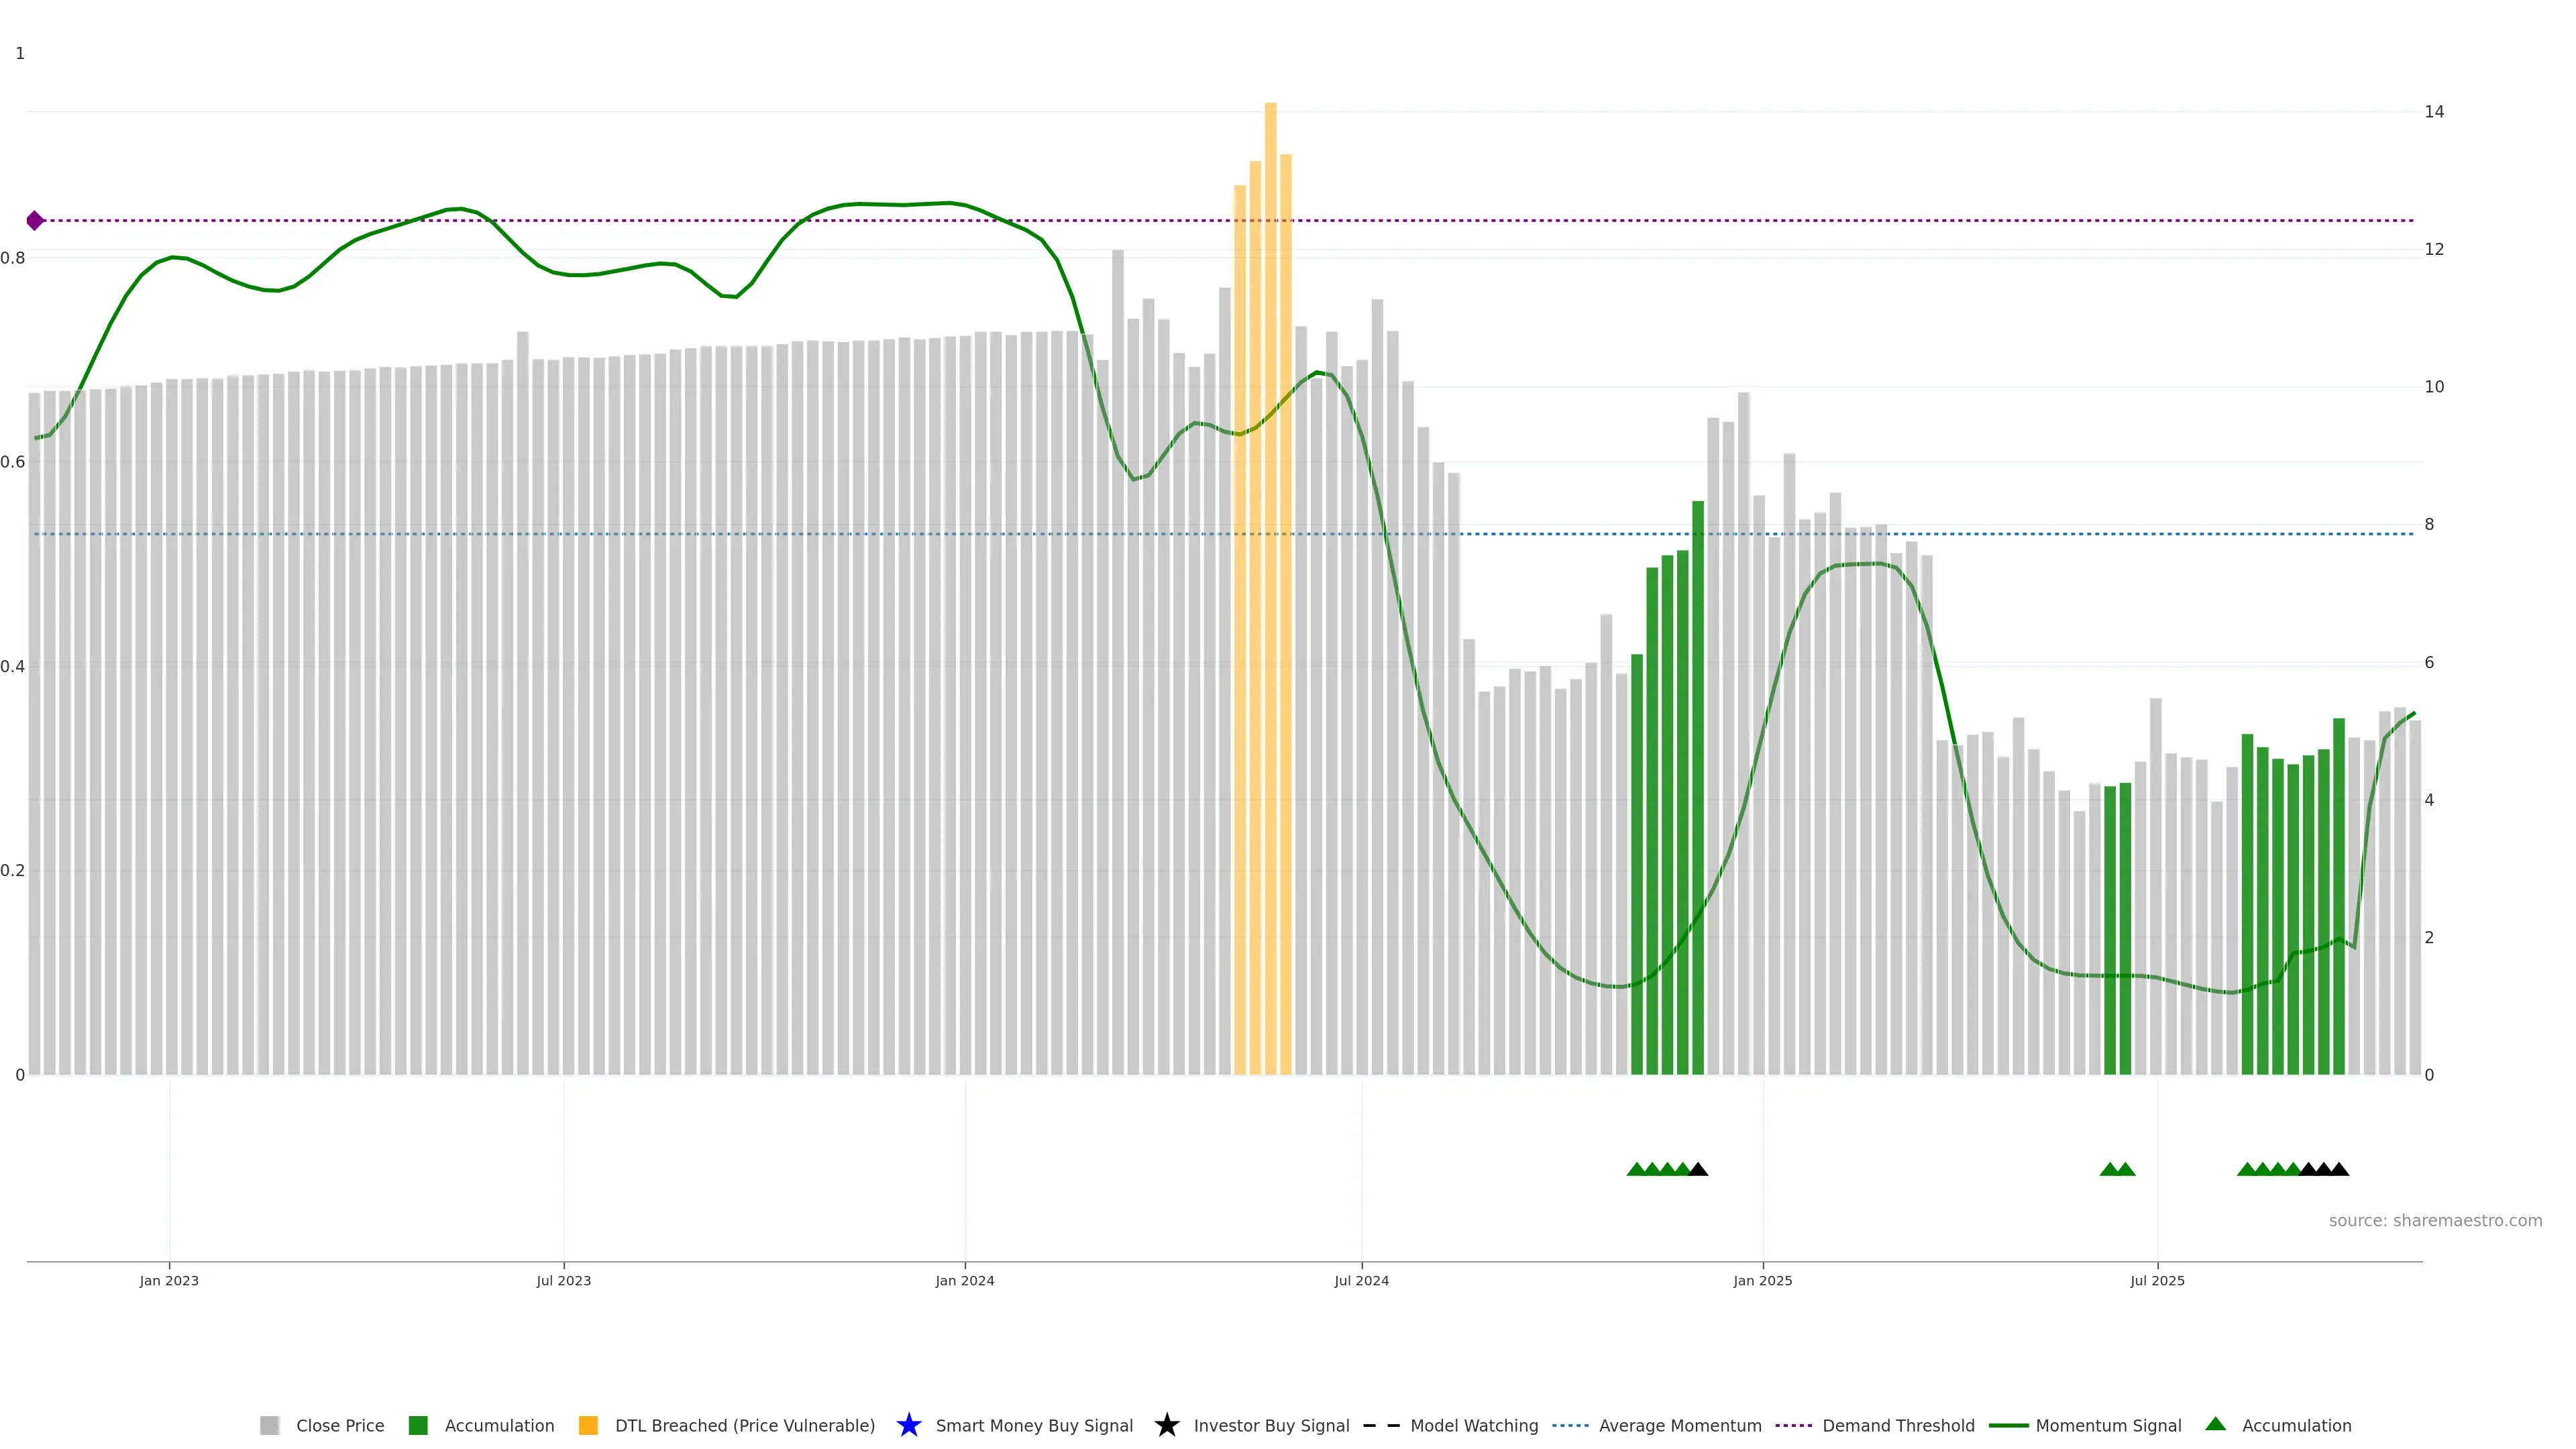Screen dimensions: 2576x1449
Task: Click the Smart Money Buy Signal label
Action: pos(1034,1425)
